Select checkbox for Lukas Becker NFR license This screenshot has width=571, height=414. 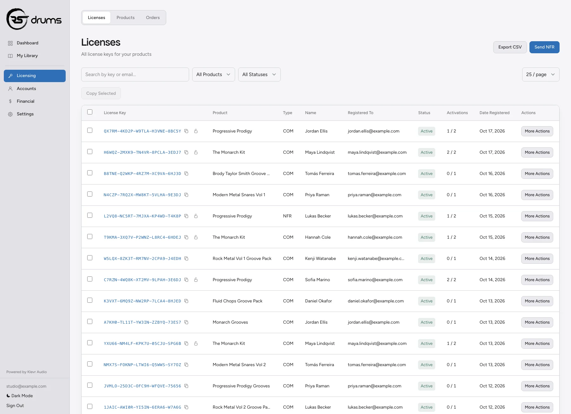90,215
